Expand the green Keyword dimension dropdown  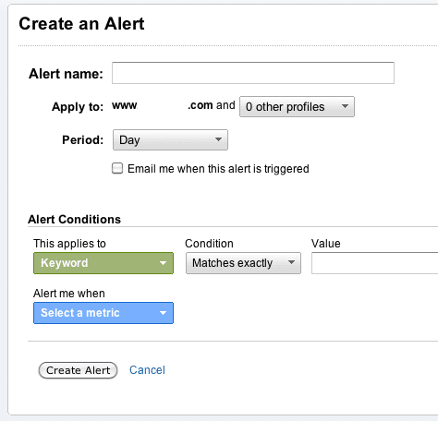pyautogui.click(x=103, y=263)
